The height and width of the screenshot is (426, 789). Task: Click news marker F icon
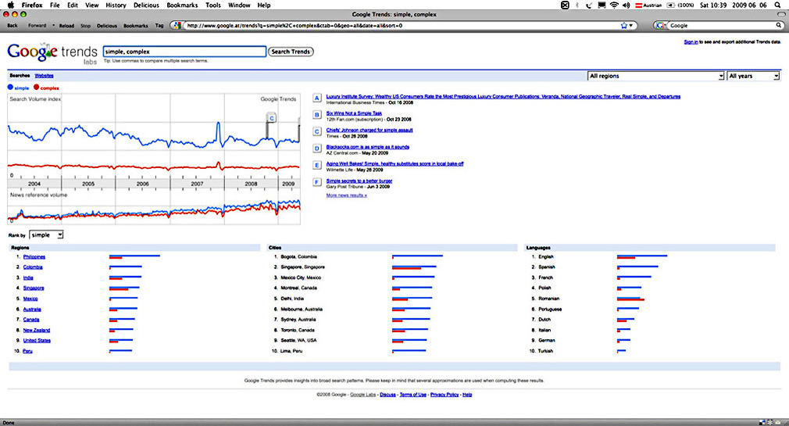(317, 182)
